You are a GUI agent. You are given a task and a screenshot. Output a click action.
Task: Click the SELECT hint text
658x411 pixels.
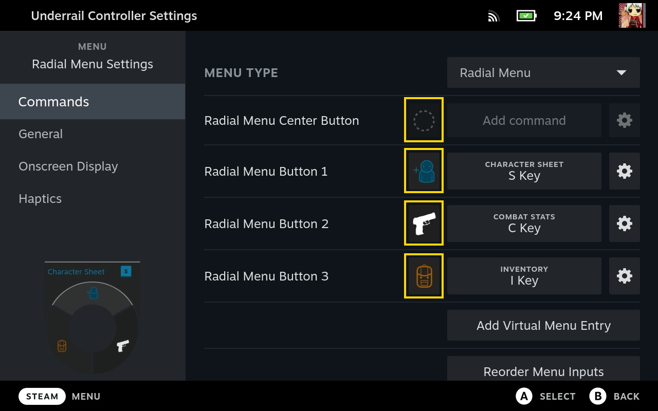(557, 396)
